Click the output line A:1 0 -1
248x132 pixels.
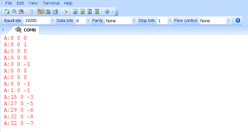[x=17, y=90]
